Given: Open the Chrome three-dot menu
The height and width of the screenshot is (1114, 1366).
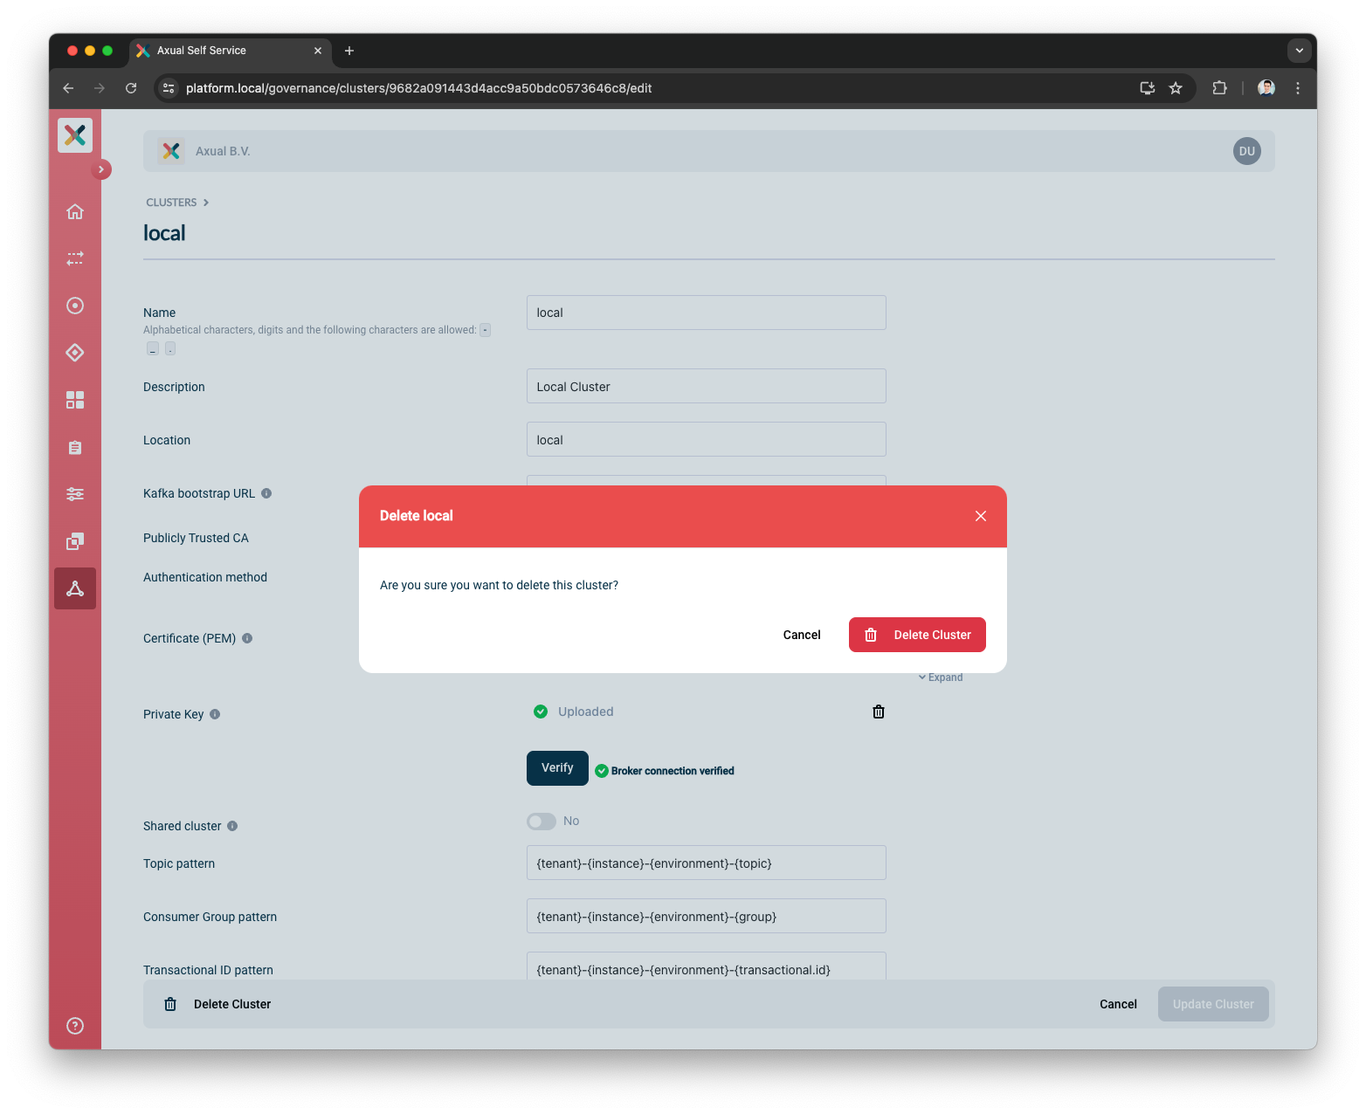Looking at the screenshot, I should [x=1298, y=88].
